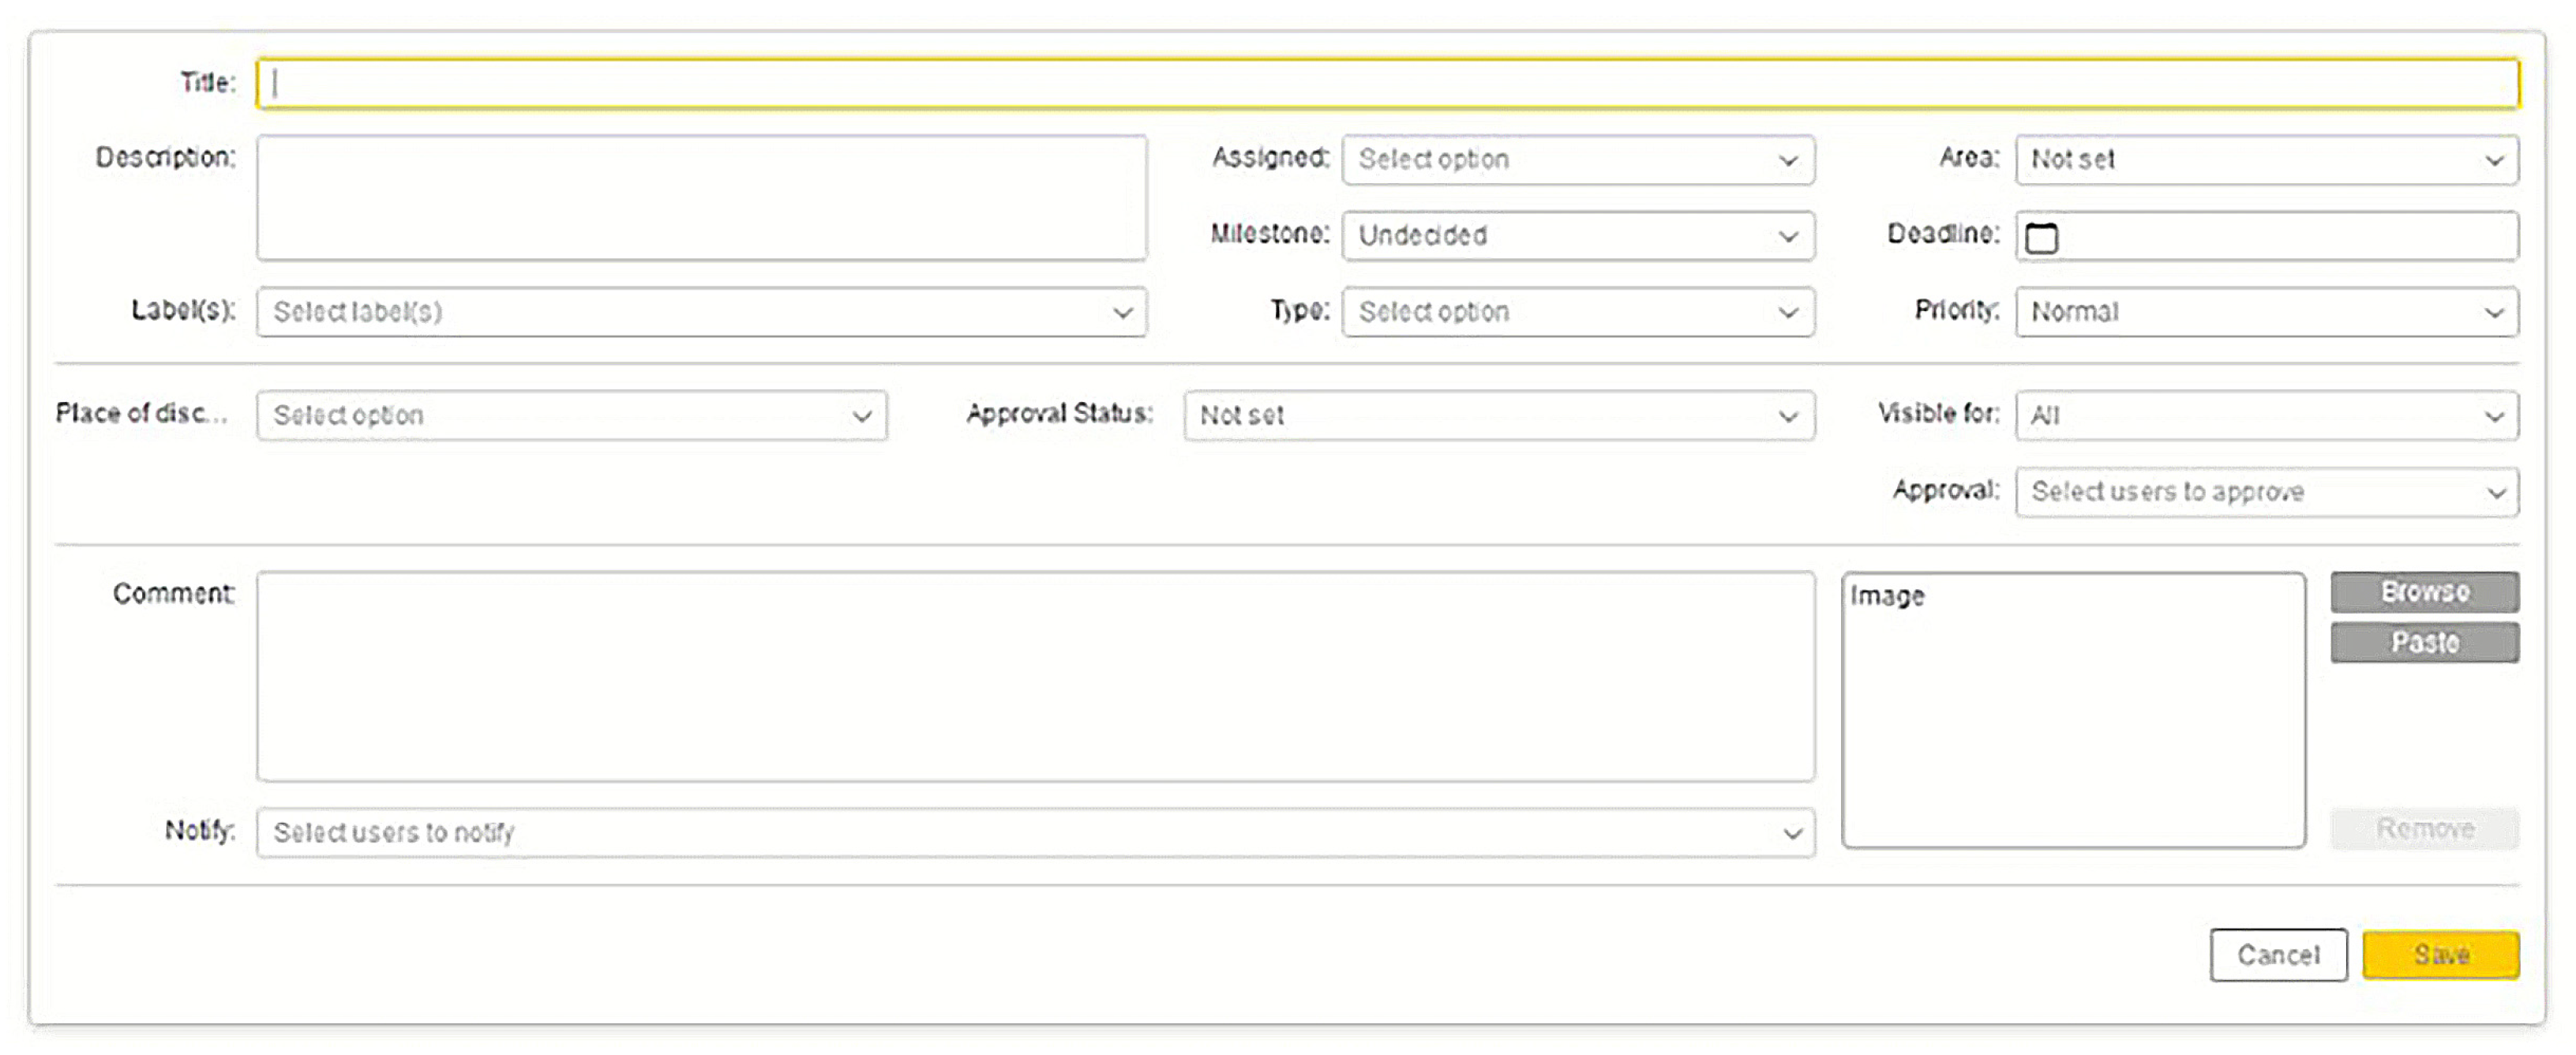Click the Image preview box
This screenshot has width=2576, height=1055.
[x=2073, y=710]
